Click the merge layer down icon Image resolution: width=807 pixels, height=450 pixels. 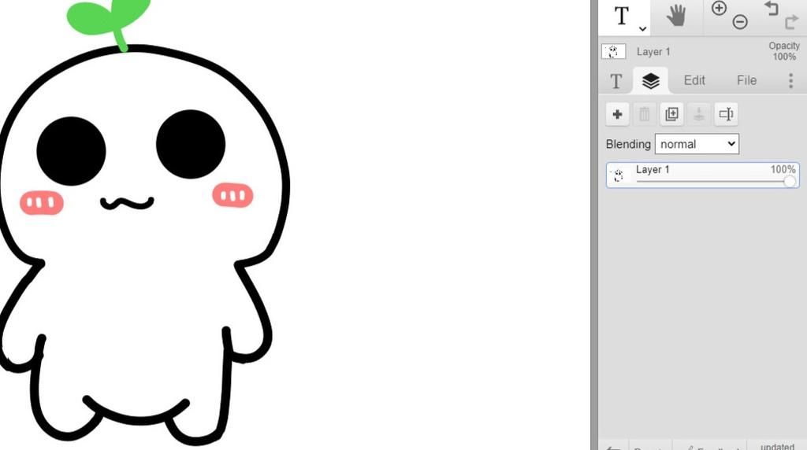pyautogui.click(x=699, y=114)
